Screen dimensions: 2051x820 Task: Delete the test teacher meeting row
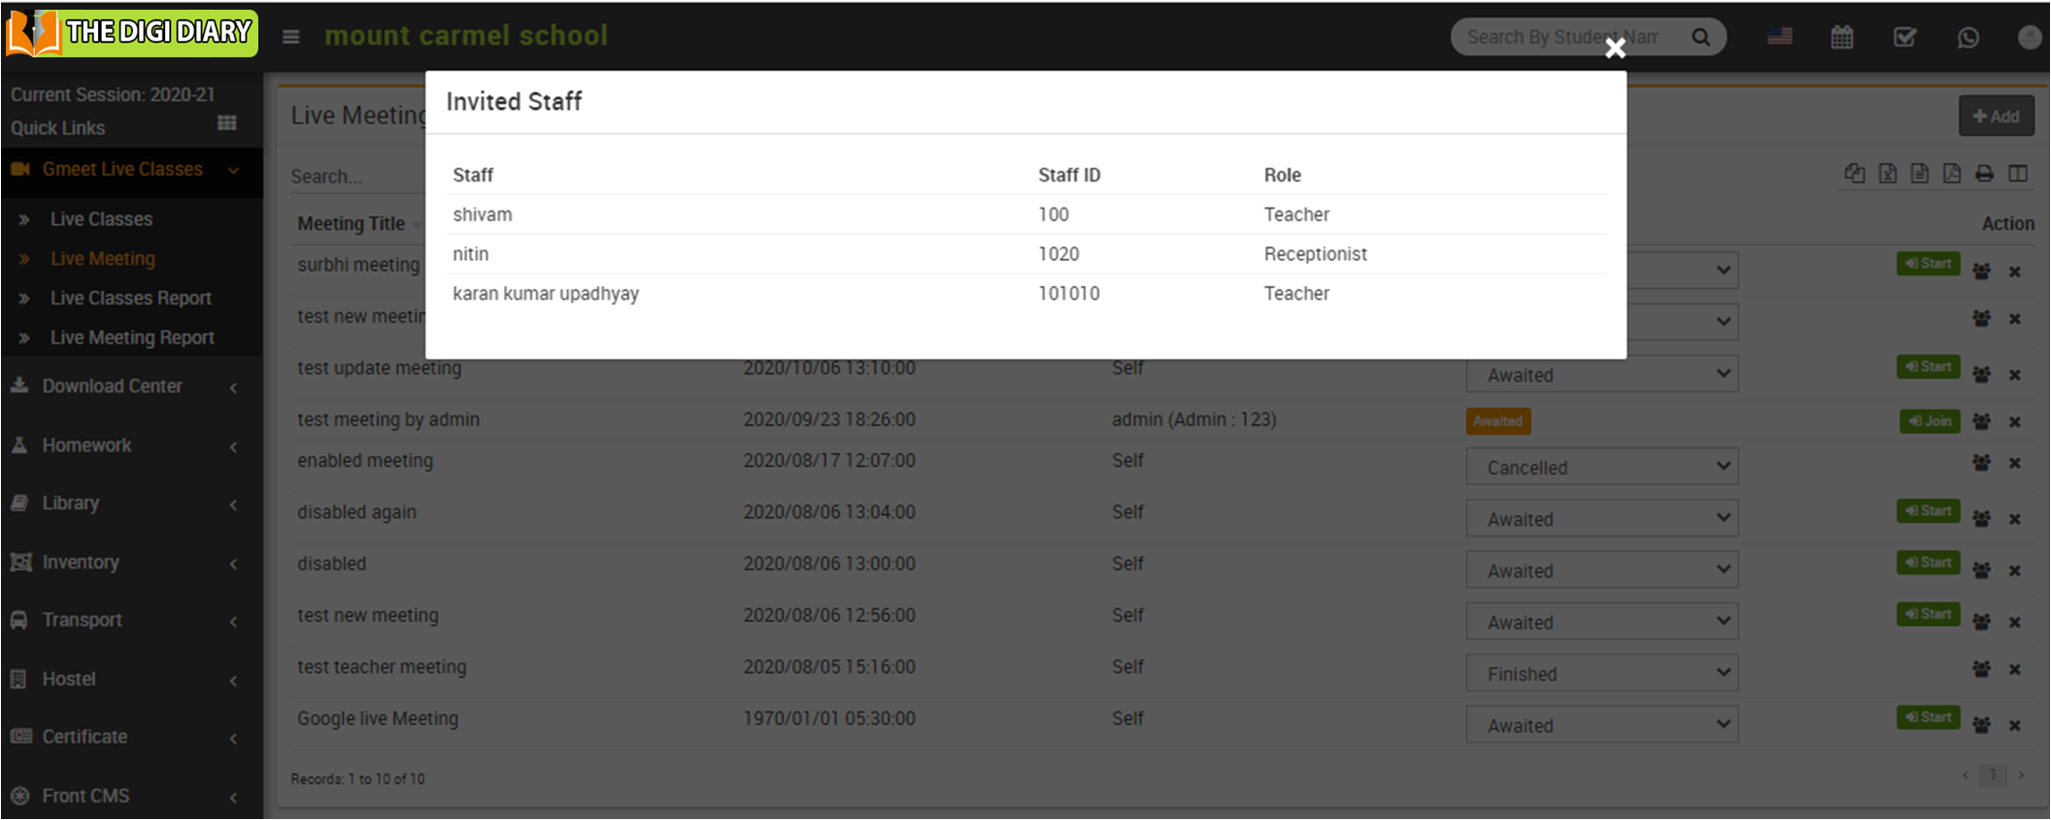[x=2015, y=670]
